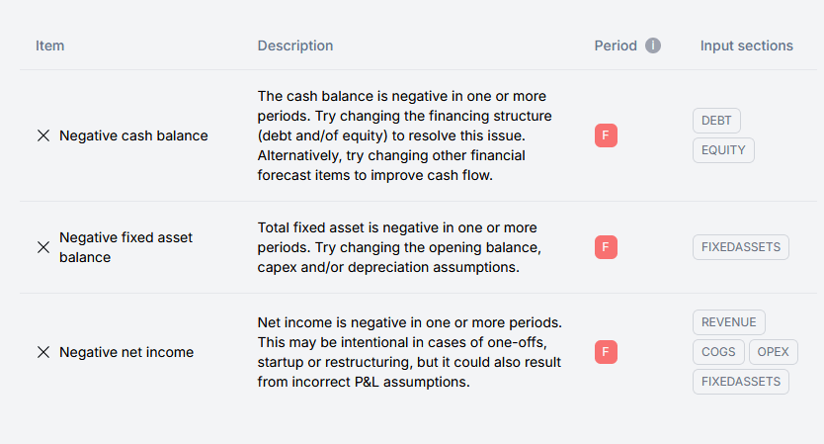
Task: Click the Description column header
Action: (295, 45)
